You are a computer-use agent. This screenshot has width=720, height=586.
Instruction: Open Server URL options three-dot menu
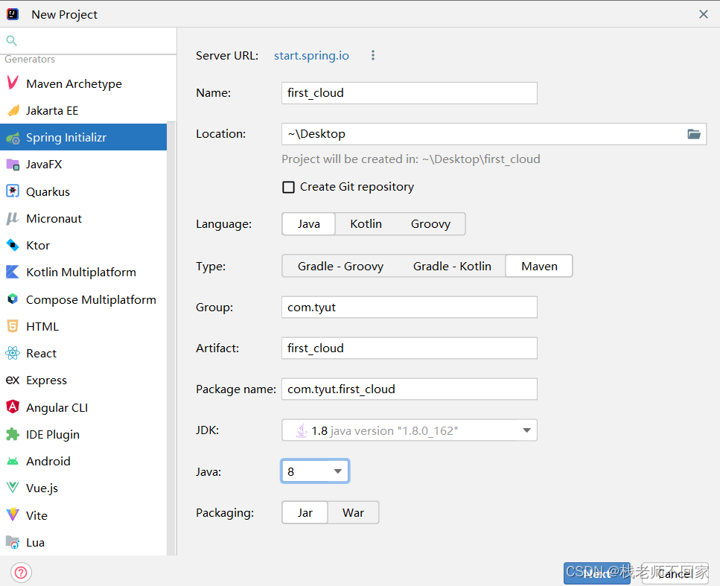[373, 56]
